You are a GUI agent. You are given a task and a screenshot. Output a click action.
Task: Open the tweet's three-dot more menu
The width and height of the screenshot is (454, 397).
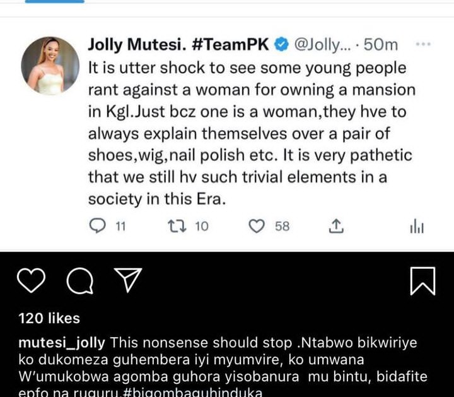[x=424, y=45]
